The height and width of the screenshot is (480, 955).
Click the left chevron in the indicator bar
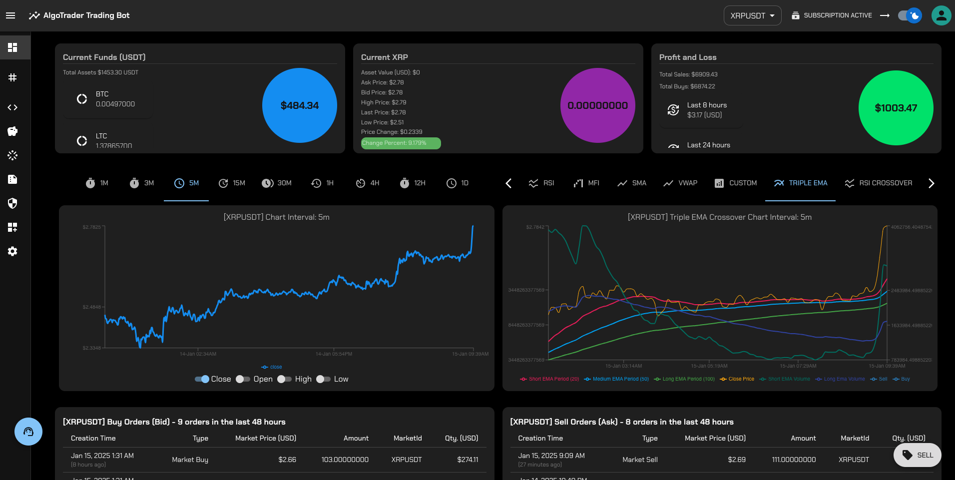508,183
